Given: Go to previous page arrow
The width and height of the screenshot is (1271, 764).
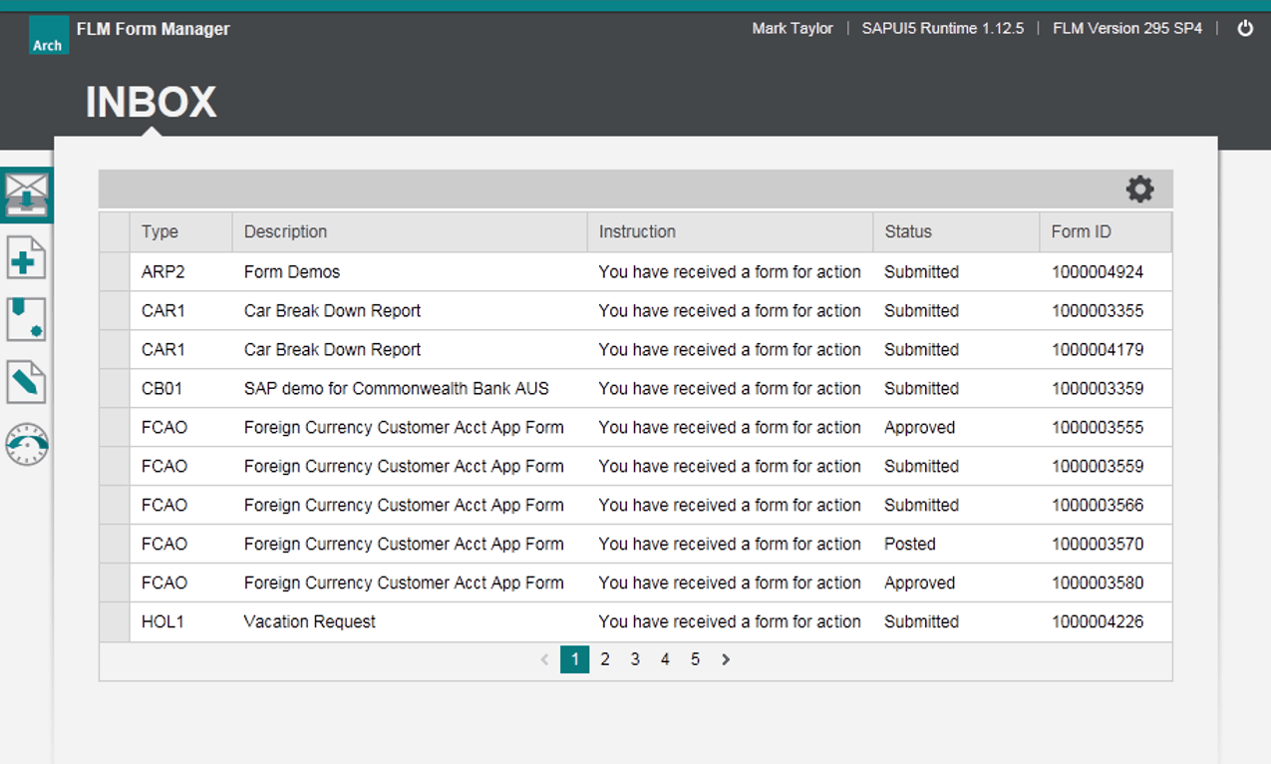Looking at the screenshot, I should coord(544,659).
